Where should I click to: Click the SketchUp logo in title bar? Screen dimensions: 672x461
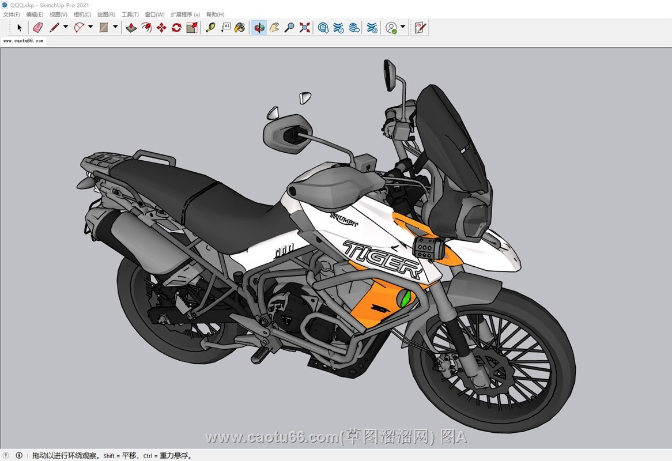5,5
